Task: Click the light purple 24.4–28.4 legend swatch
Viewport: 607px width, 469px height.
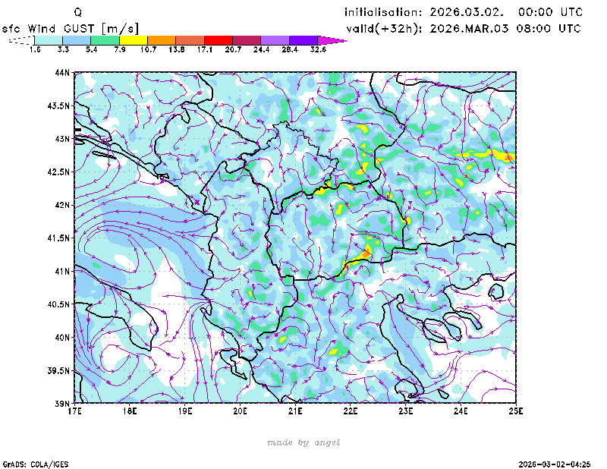Action: [x=275, y=39]
